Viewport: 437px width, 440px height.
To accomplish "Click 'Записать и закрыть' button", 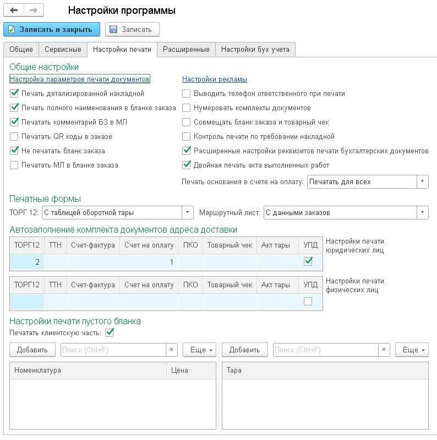I will point(52,29).
